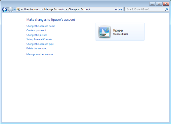Open the address bar history dropdown

pyautogui.click(x=116, y=10)
